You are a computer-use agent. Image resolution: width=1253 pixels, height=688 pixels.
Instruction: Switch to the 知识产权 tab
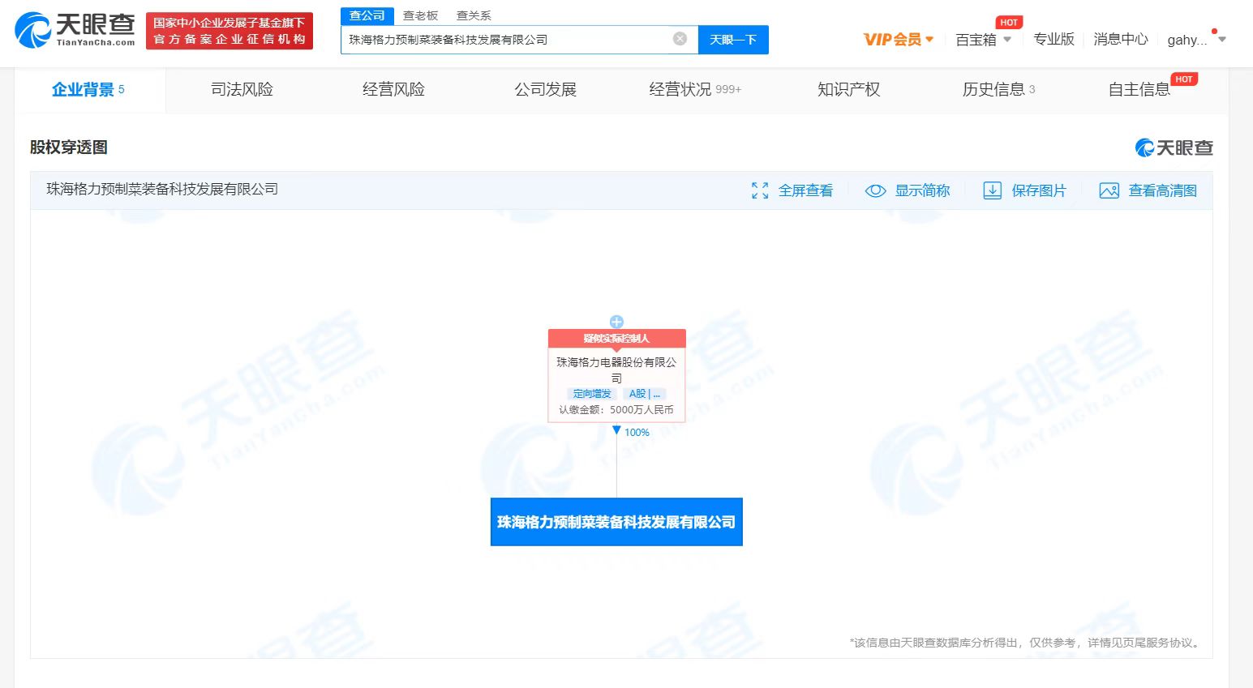[848, 90]
